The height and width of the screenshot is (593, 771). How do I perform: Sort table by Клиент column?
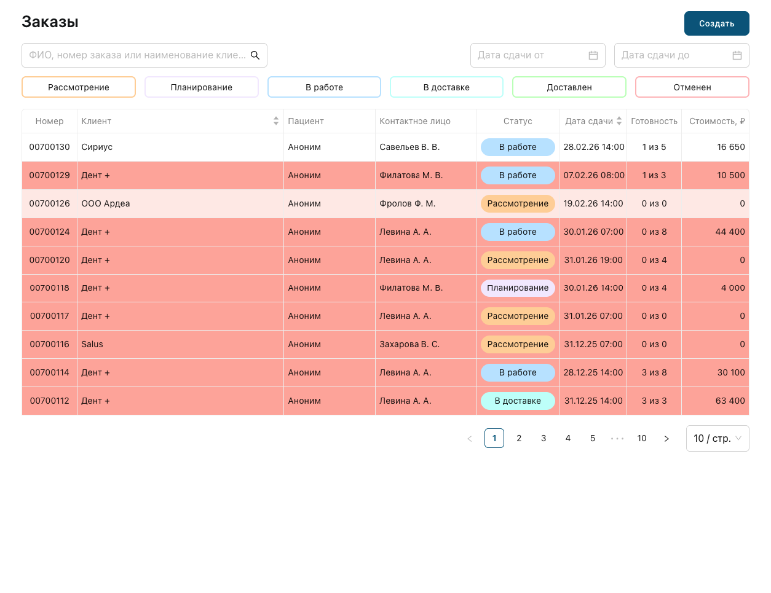pos(276,121)
